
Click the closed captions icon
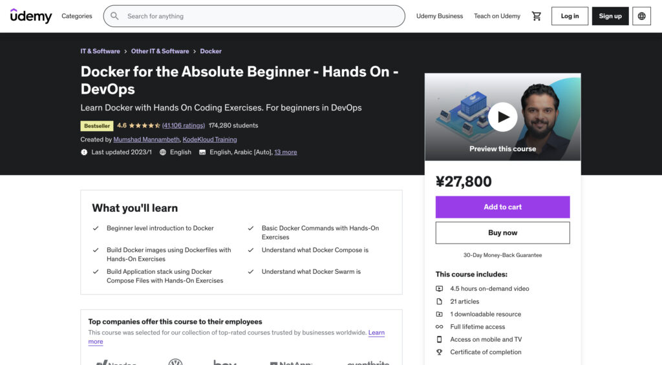point(202,152)
